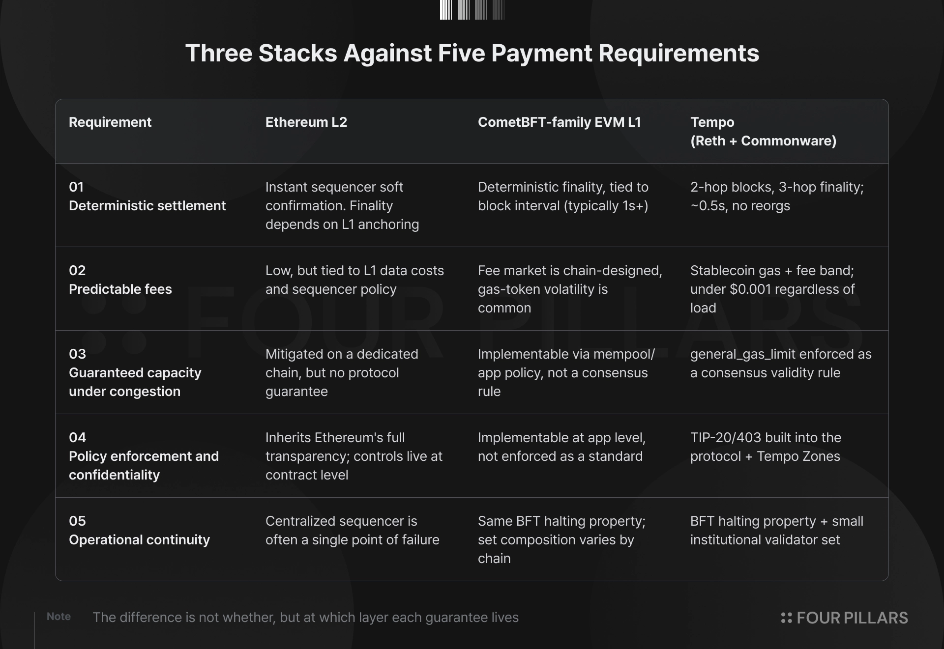
Task: Select the Requirement column header
Action: tap(110, 122)
